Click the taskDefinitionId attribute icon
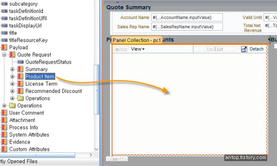Screen dimensions: 277x166 point(4,11)
